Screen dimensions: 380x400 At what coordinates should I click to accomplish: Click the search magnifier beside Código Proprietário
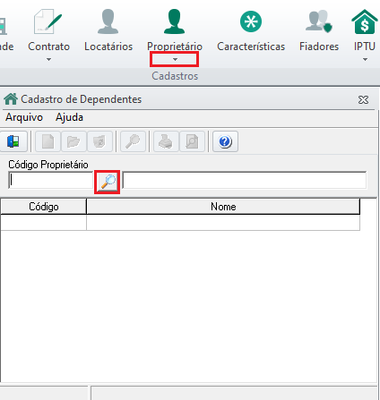click(108, 182)
